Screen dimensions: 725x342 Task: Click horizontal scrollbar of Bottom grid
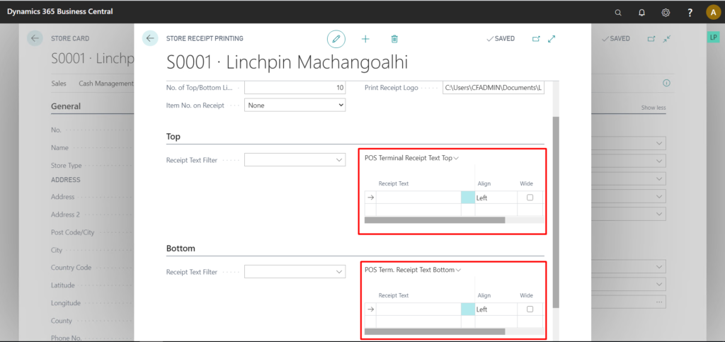pos(435,331)
